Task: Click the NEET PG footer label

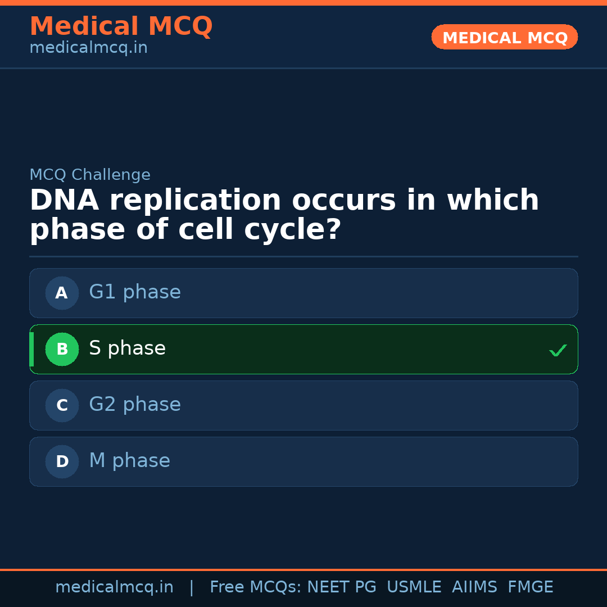Action: coord(341,586)
